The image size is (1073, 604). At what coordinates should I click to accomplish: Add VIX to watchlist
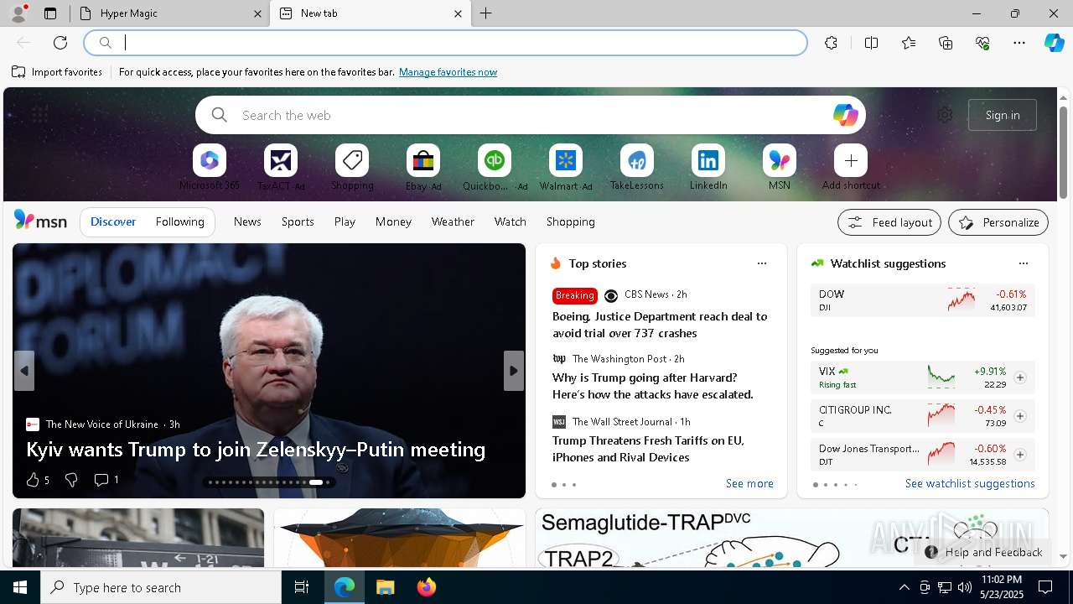pos(1019,377)
